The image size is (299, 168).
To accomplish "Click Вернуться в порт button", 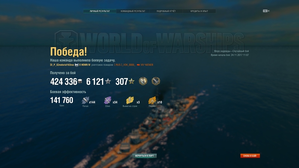I will (144, 156).
